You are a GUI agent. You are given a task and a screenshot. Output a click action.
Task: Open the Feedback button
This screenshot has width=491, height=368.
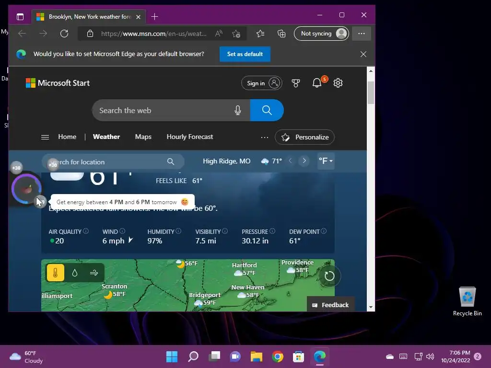331,305
